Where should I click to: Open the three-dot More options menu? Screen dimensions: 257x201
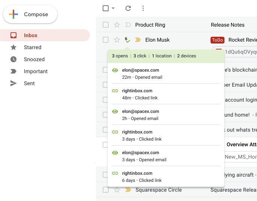143,8
